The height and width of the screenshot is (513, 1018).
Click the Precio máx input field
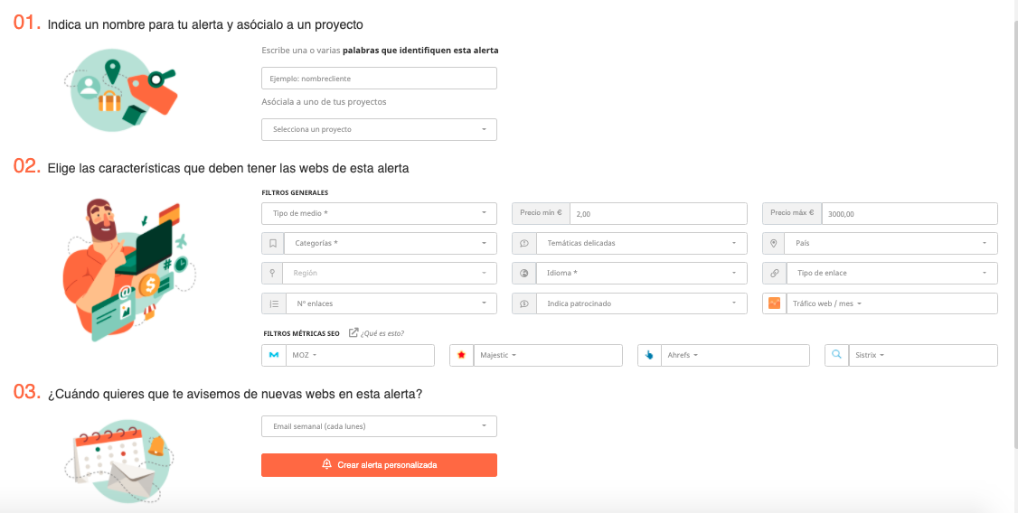[x=909, y=214]
